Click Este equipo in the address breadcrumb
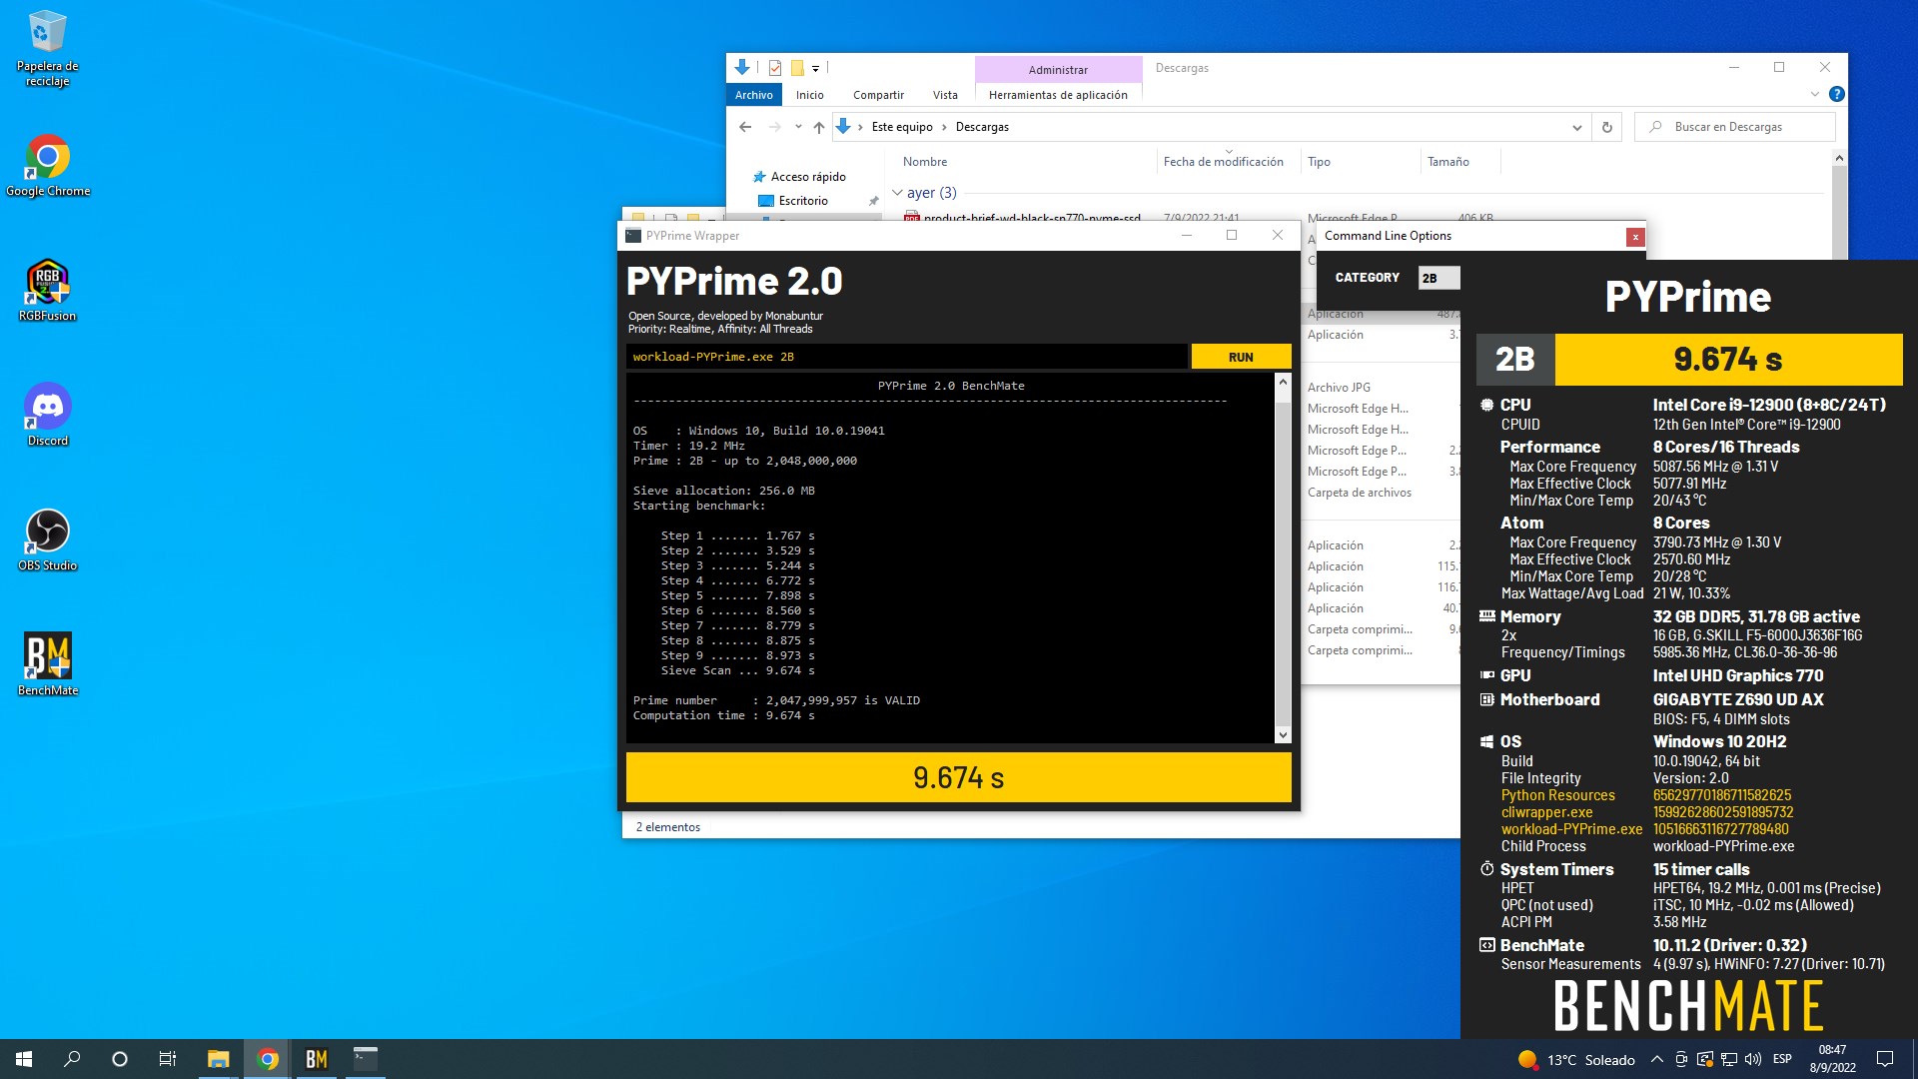 point(902,127)
